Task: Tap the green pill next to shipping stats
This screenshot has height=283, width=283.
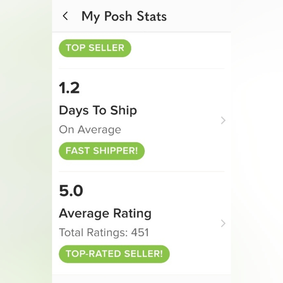Action: 102,151
